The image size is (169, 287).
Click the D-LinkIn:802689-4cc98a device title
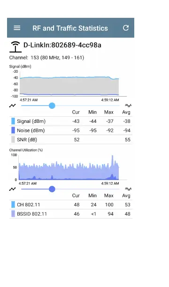coord(62,45)
